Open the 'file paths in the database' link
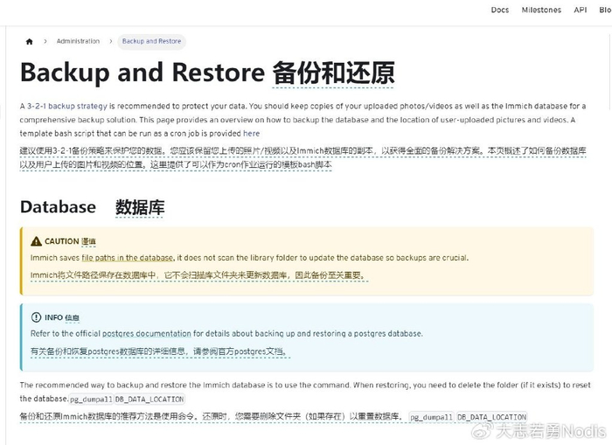 point(128,258)
